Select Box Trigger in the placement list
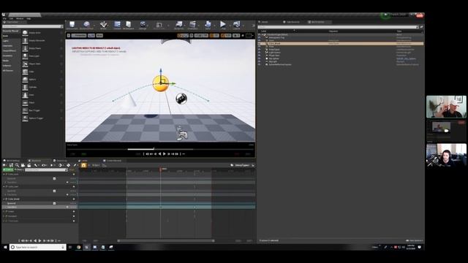 (42, 110)
